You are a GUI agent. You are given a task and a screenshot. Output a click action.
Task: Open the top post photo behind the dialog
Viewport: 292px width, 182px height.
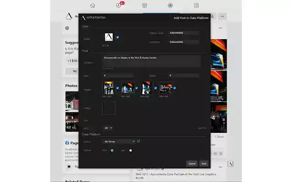[x=219, y=54]
